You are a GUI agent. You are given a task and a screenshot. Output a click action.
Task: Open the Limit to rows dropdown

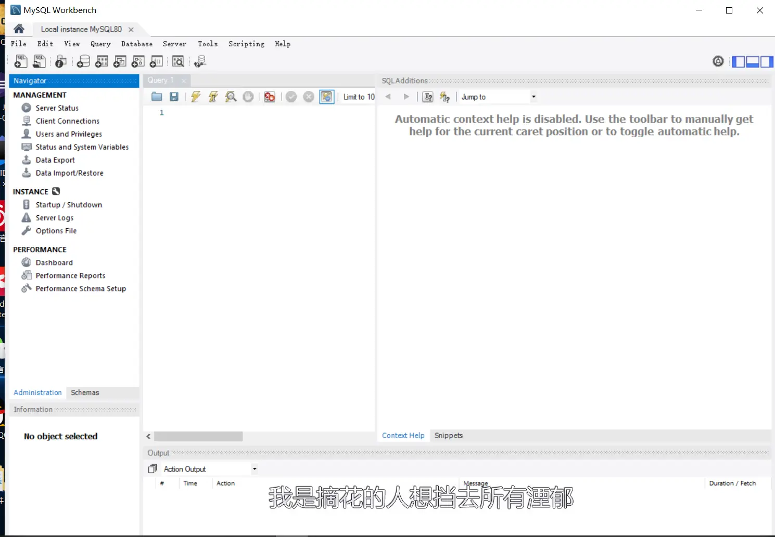pyautogui.click(x=359, y=97)
